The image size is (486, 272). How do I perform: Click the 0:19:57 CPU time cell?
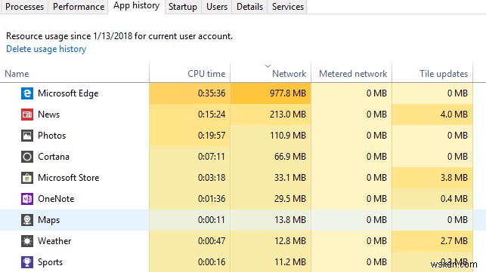pos(190,136)
